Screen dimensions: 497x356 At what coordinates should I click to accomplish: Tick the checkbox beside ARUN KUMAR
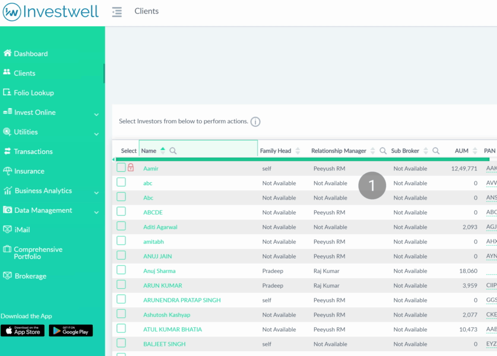pos(121,285)
